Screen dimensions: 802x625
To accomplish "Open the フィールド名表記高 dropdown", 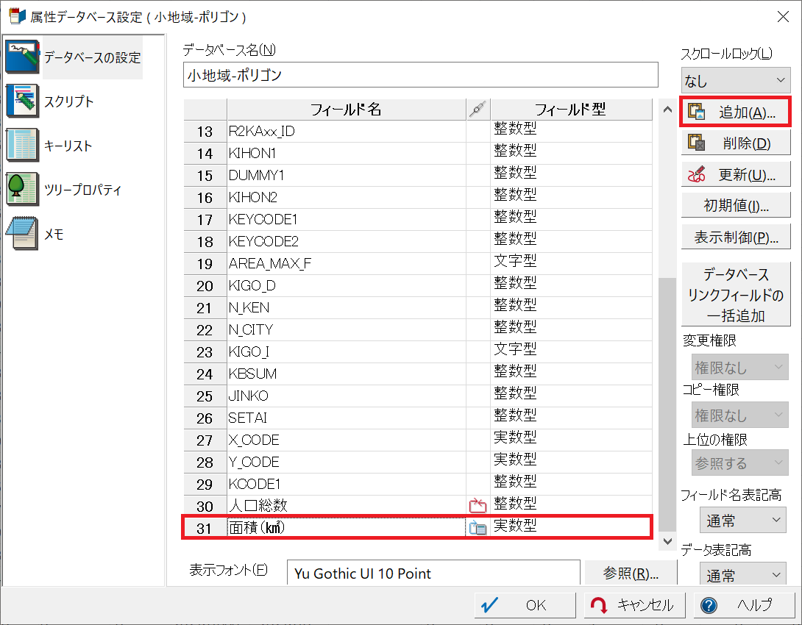I will coord(742,521).
